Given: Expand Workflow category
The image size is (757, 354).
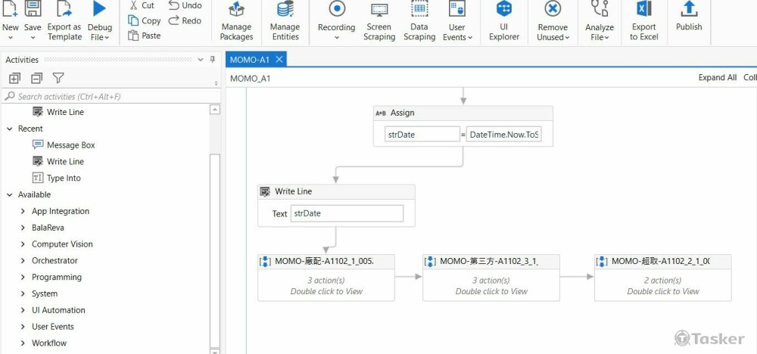Looking at the screenshot, I should coord(23,343).
